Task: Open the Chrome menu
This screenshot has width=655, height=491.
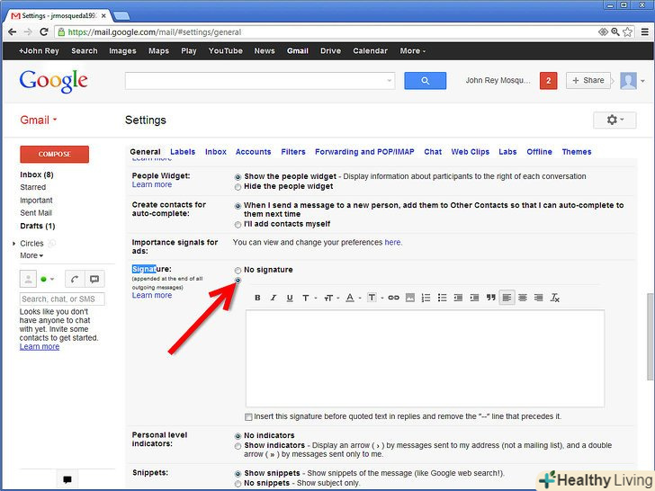Action: (x=645, y=32)
